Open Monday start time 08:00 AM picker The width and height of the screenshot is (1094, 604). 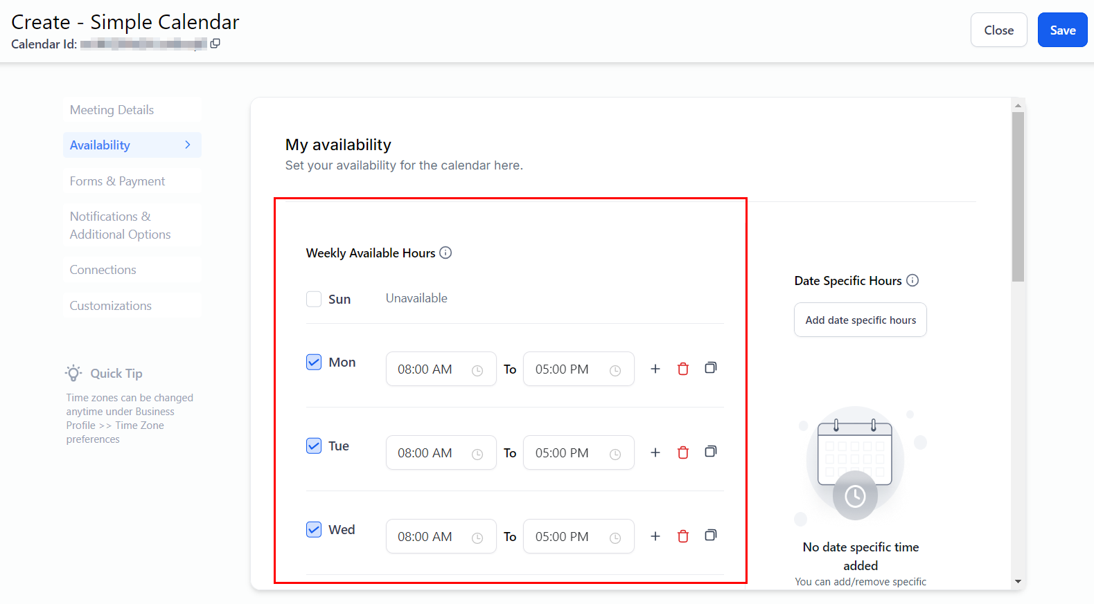tap(441, 369)
